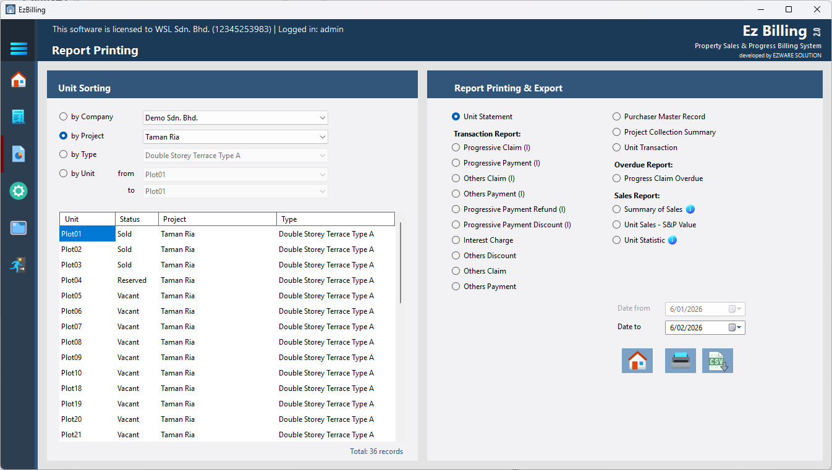Click the Type column header
This screenshot has height=470, width=832.
336,219
